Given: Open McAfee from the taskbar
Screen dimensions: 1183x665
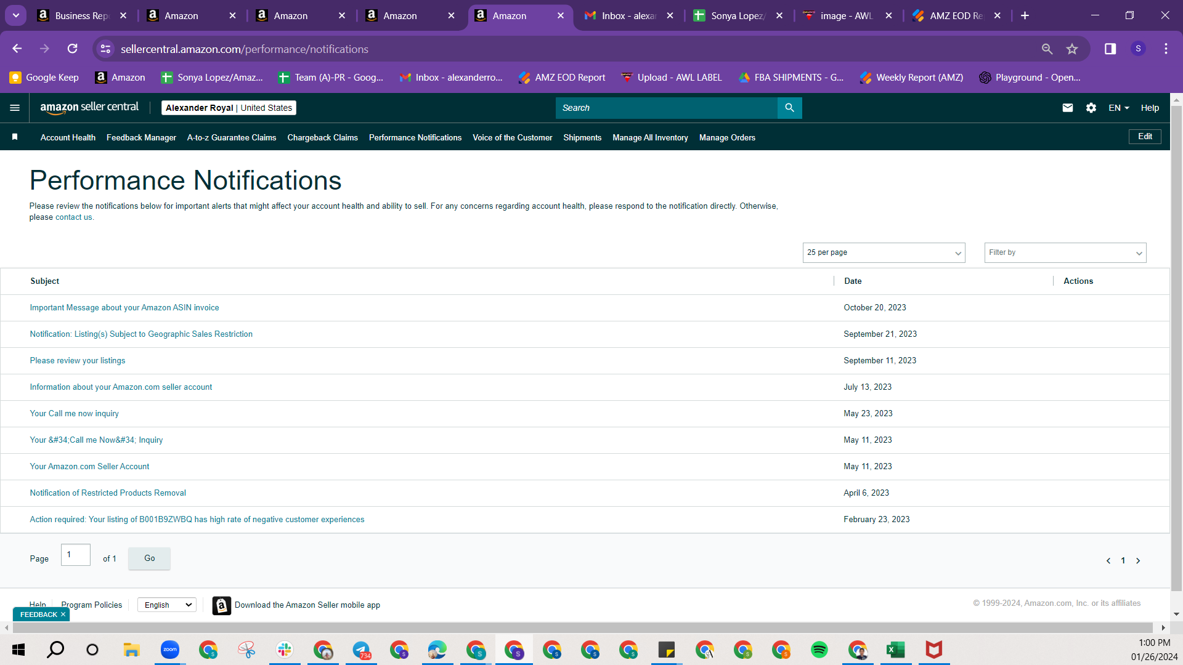Looking at the screenshot, I should coord(934,650).
